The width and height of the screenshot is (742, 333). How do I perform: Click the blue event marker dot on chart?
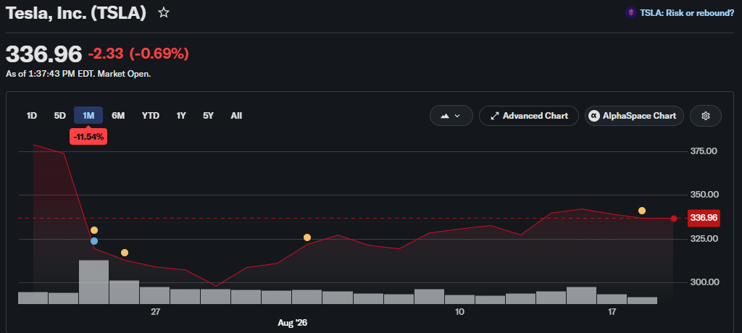pyautogui.click(x=94, y=241)
